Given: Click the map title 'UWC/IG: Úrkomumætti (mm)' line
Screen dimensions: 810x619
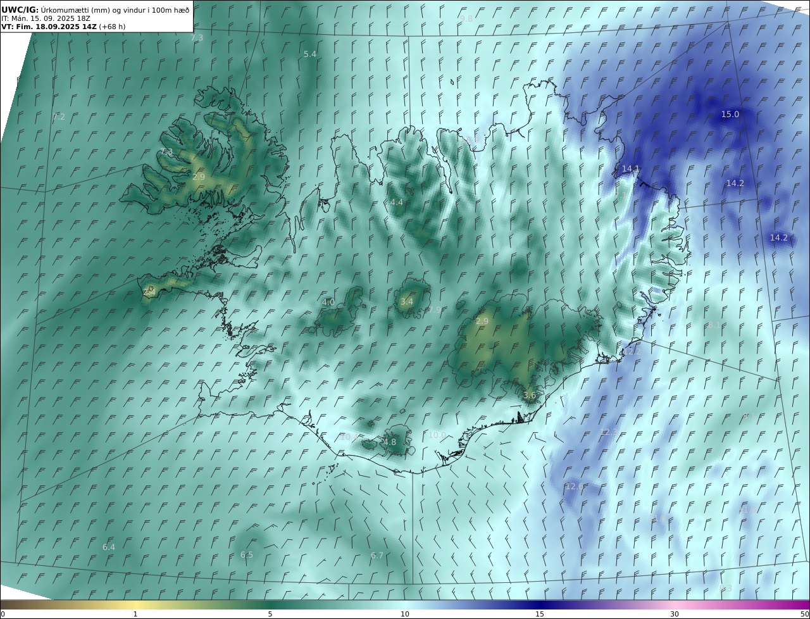Looking at the screenshot, I should (96, 9).
